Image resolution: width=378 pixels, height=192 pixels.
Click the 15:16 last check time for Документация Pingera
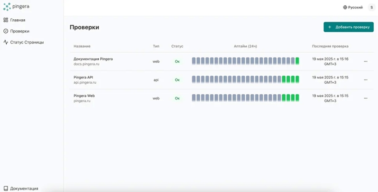(x=330, y=61)
